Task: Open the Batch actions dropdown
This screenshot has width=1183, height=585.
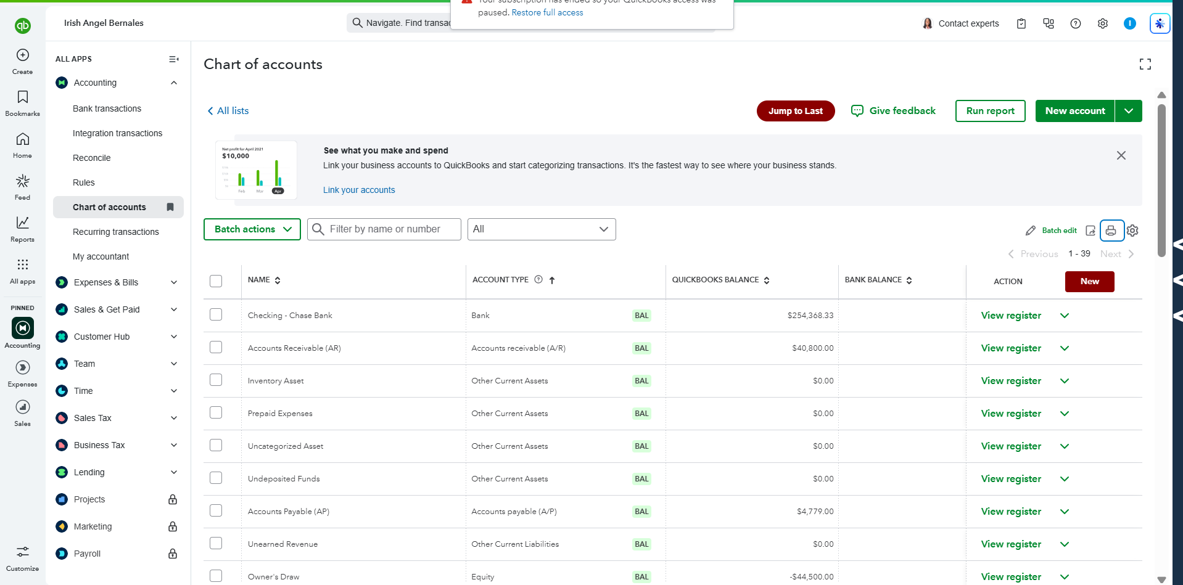Action: tap(252, 229)
